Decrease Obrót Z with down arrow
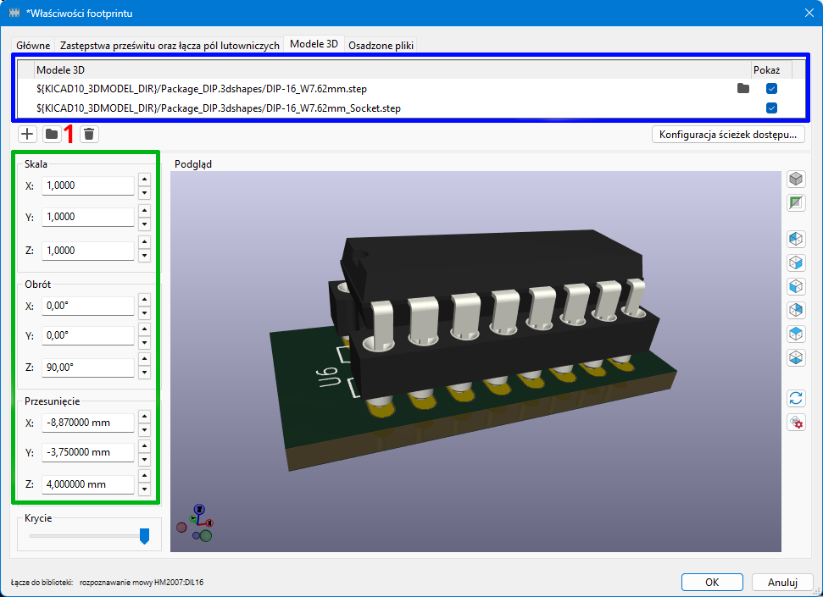 pos(144,373)
